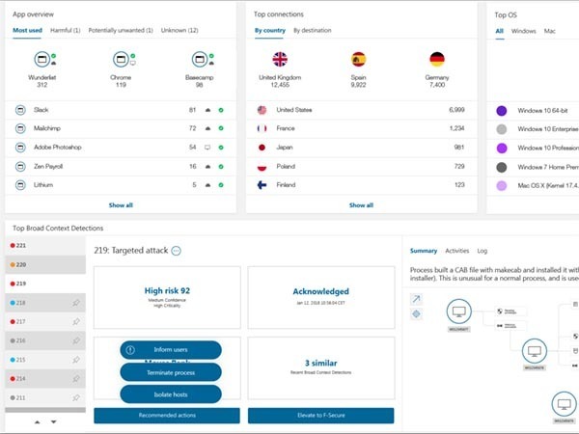Select the top computer node in graph
This screenshot has width=579, height=434.
pyautogui.click(x=459, y=312)
